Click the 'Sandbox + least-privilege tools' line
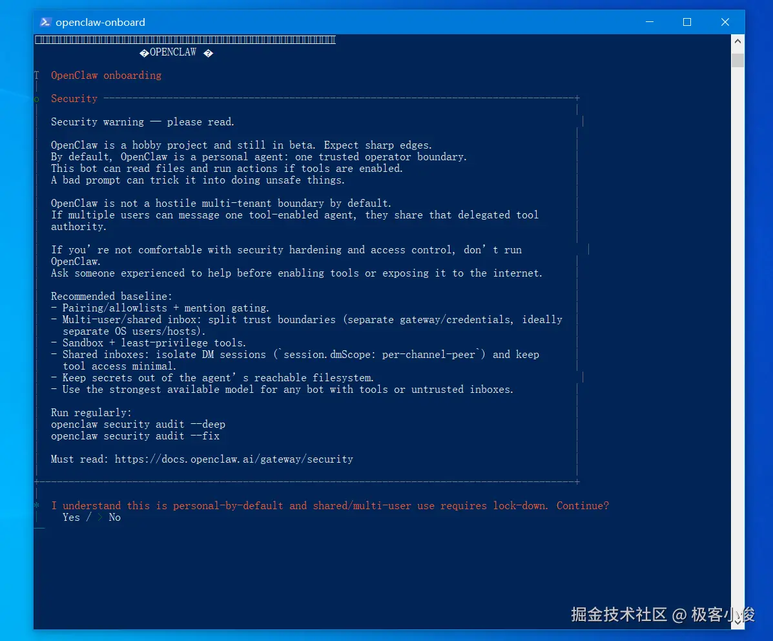773x641 pixels. click(x=149, y=343)
